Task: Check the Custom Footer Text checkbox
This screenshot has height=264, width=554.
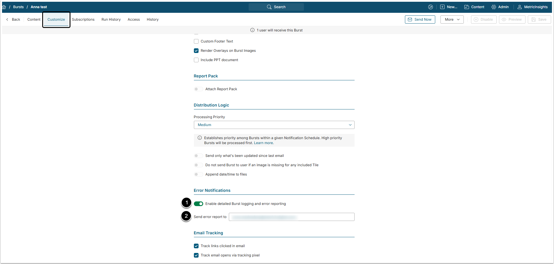Action: click(196, 41)
